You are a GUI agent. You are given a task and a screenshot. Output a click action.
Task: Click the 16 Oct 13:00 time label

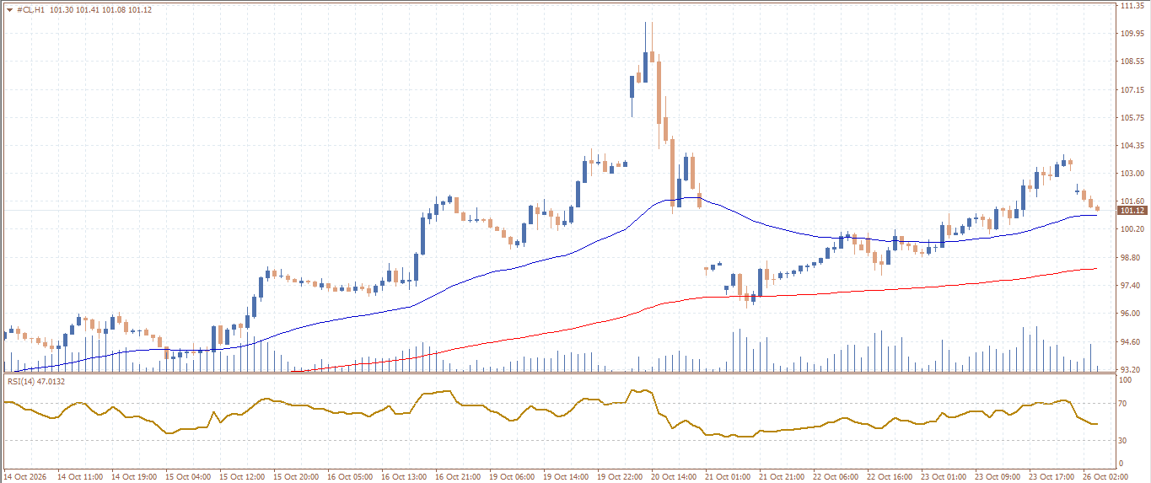(x=404, y=476)
